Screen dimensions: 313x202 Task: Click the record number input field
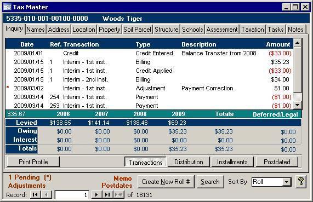(72, 195)
